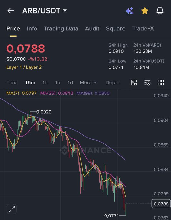Viewport: 171px width, 220px height.
Task: Tap the MA(99): 0,0850 indicator label
Action: click(93, 93)
